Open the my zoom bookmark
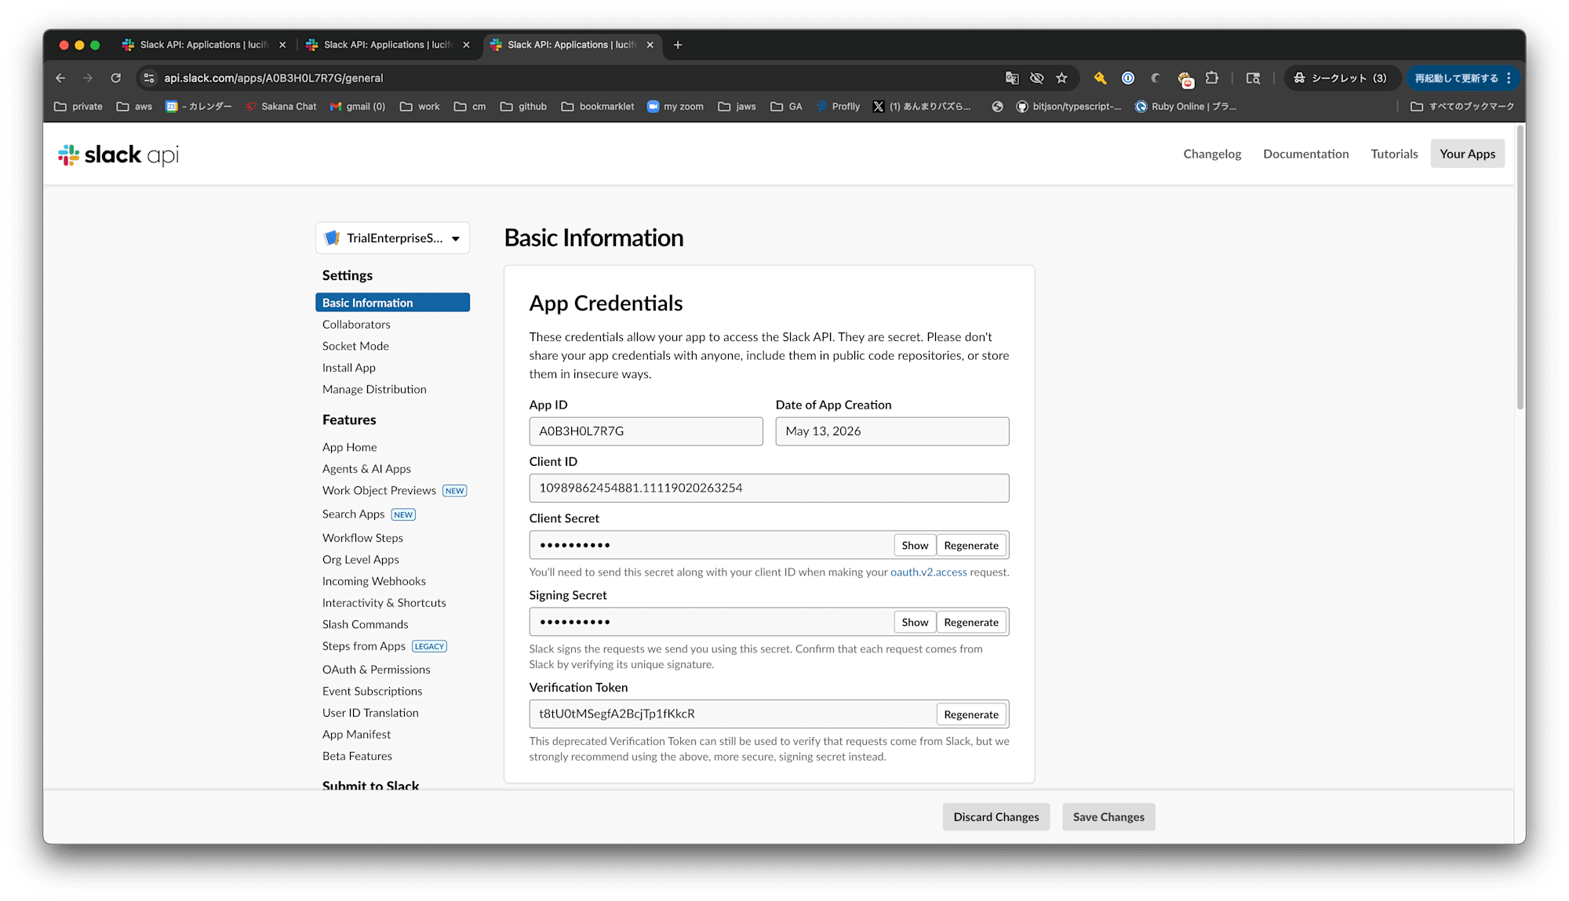1569x901 pixels. click(x=675, y=107)
